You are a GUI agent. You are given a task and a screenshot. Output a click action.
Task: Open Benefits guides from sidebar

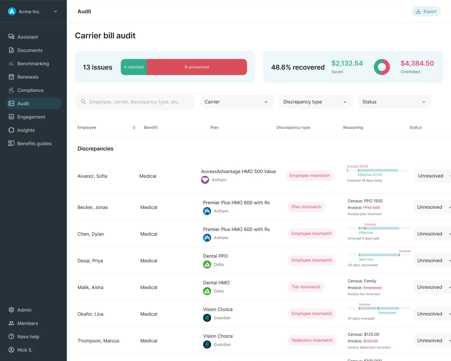pyautogui.click(x=34, y=143)
